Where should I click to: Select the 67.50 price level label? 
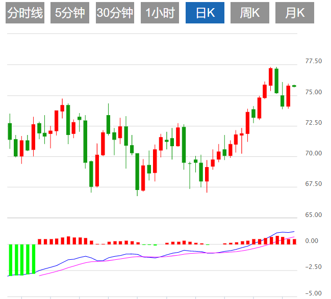(313, 184)
